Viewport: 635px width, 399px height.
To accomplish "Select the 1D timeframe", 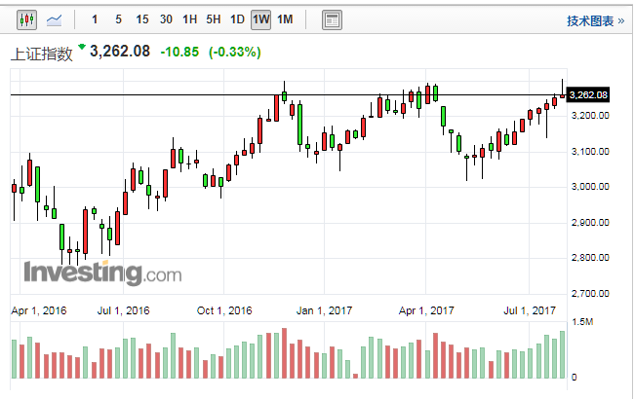I will pyautogui.click(x=237, y=19).
